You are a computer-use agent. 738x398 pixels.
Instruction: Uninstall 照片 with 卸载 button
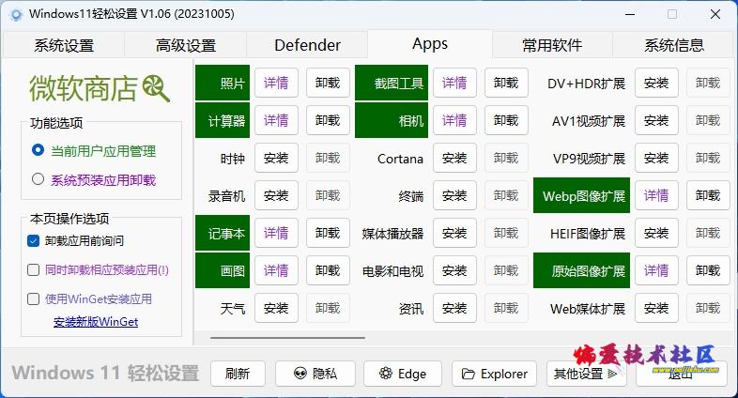point(328,83)
